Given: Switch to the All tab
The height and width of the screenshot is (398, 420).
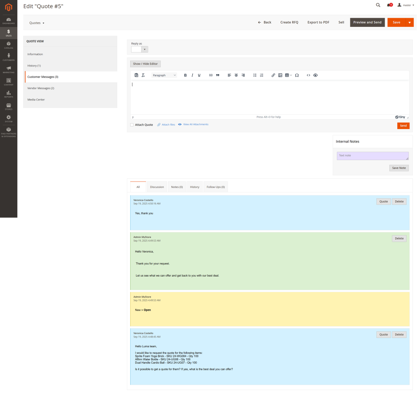Looking at the screenshot, I should click(x=138, y=187).
